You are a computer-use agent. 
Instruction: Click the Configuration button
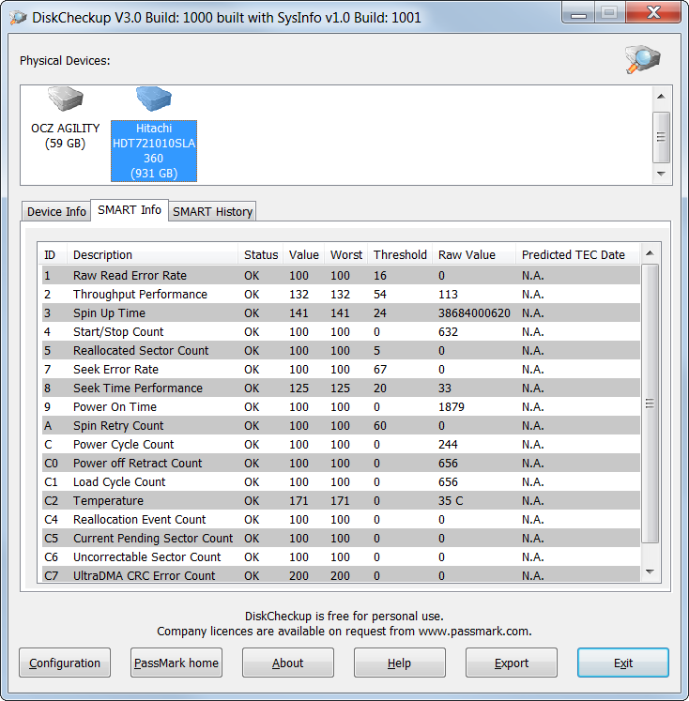(65, 663)
